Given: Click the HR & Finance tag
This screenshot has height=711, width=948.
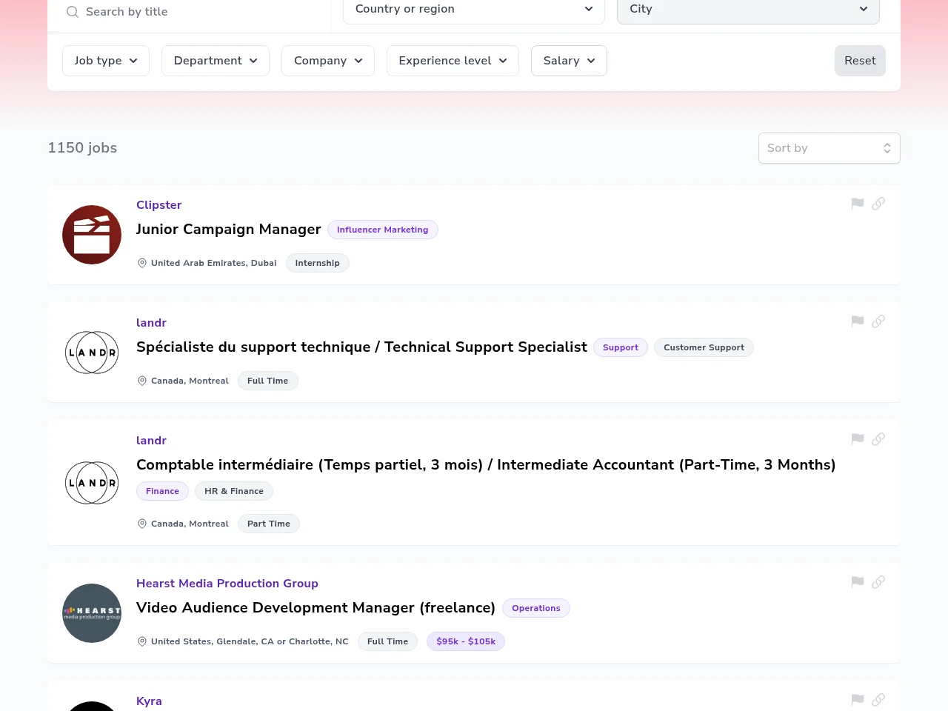Looking at the screenshot, I should pos(234,491).
